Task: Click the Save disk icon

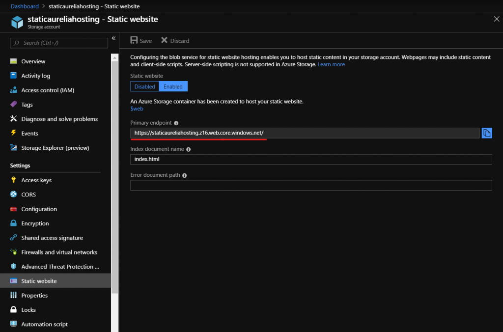Action: pos(134,41)
